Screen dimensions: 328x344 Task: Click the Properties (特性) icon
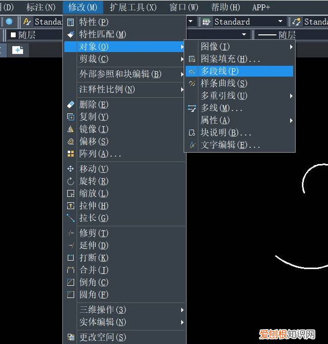[71, 22]
